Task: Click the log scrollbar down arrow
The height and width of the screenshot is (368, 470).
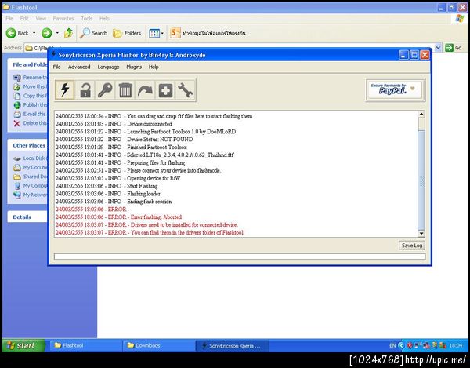Action: (x=421, y=234)
